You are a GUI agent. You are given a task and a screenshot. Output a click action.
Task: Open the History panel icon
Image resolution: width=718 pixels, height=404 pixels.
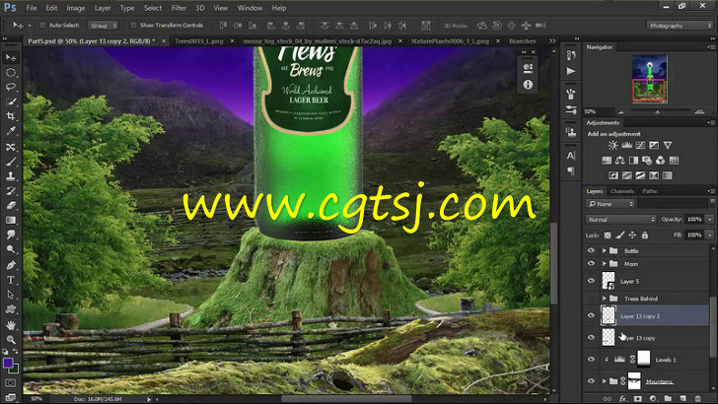coord(571,56)
